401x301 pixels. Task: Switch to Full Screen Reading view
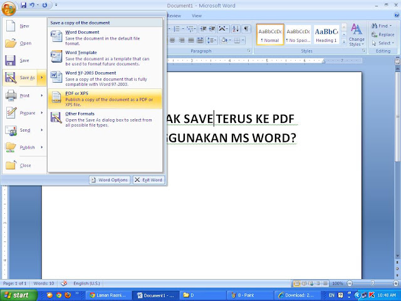(304, 283)
